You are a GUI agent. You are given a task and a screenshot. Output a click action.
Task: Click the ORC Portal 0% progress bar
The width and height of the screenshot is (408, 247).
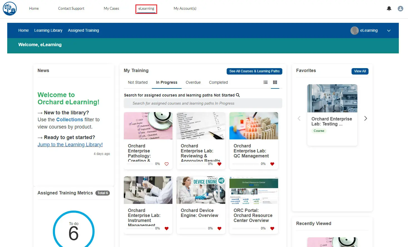point(246,229)
